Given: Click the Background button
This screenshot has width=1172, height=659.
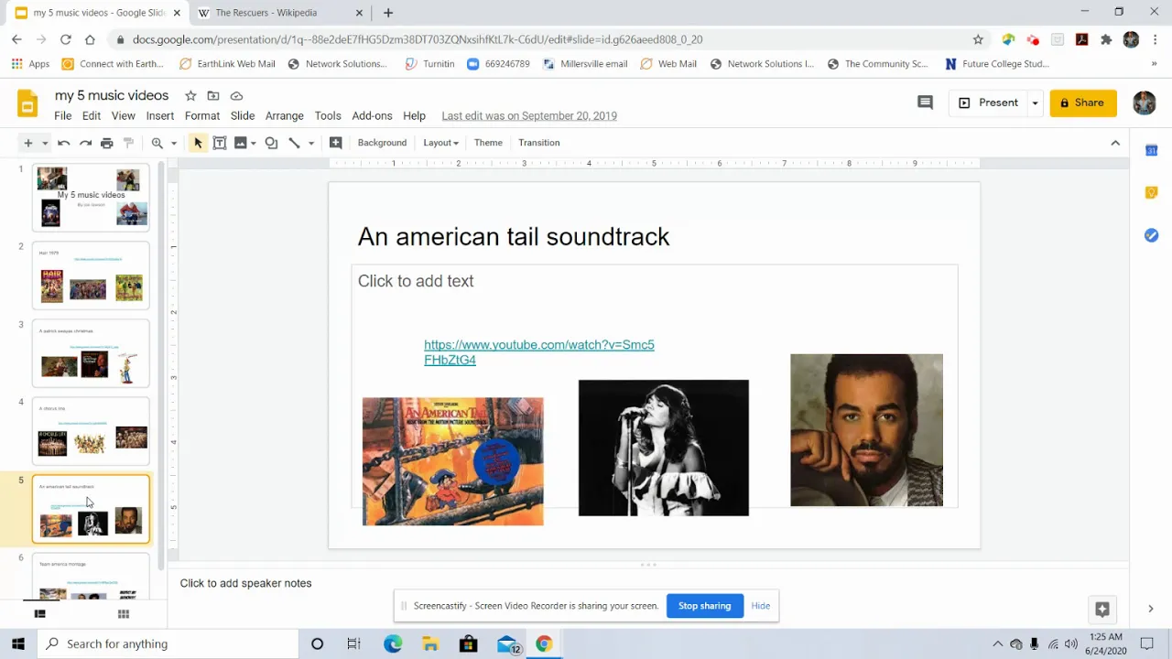Looking at the screenshot, I should [382, 143].
